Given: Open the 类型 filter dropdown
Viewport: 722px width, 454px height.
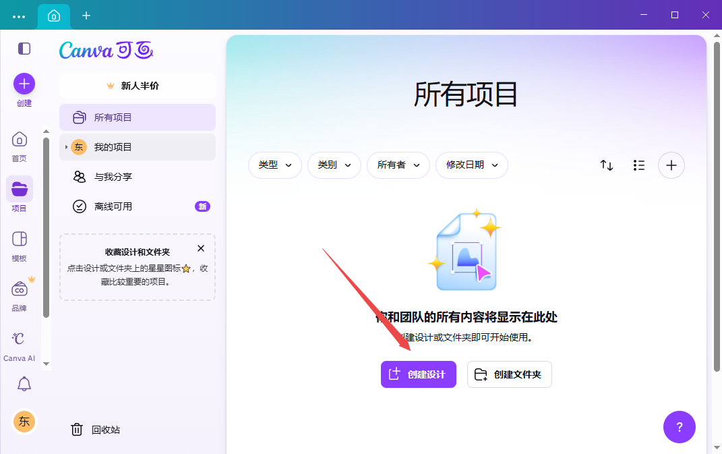Looking at the screenshot, I should point(275,165).
